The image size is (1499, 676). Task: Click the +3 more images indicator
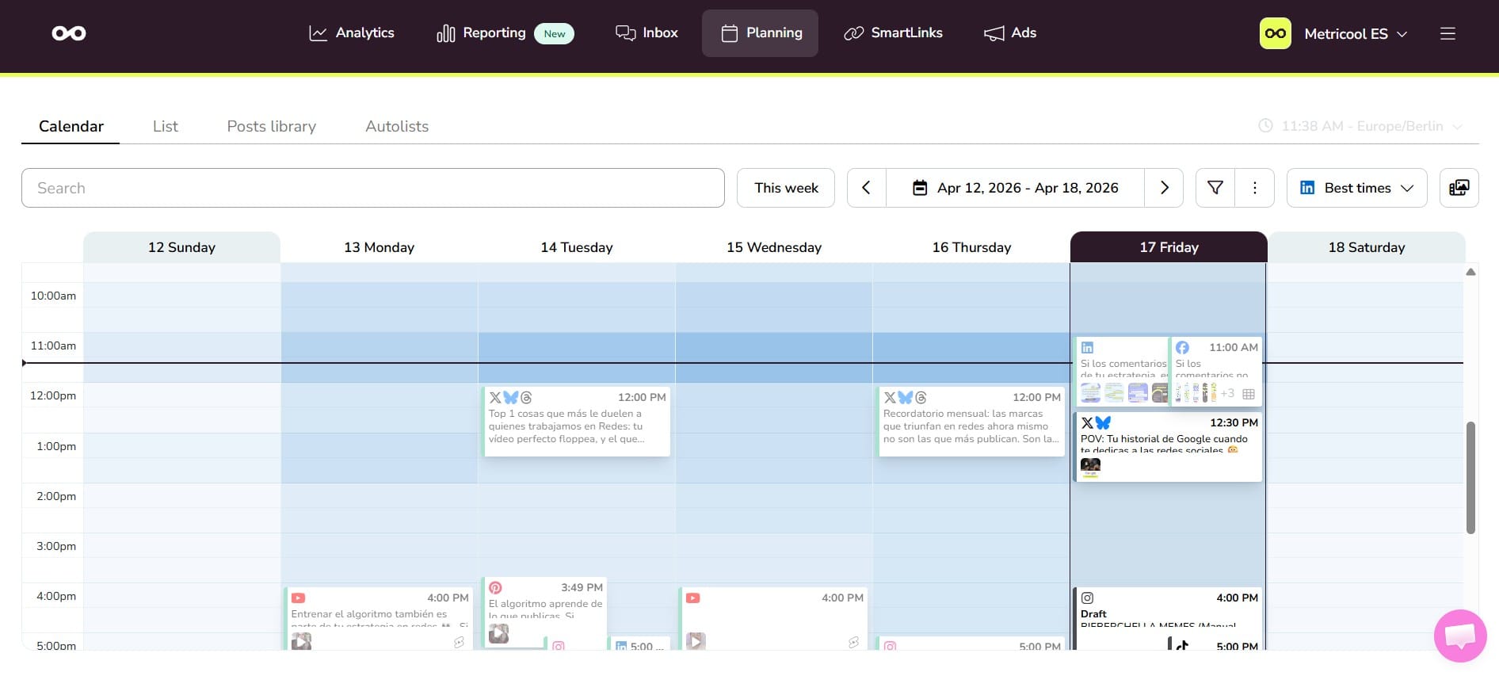click(x=1227, y=393)
